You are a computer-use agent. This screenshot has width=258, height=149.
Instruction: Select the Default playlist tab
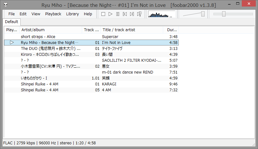click(12, 22)
